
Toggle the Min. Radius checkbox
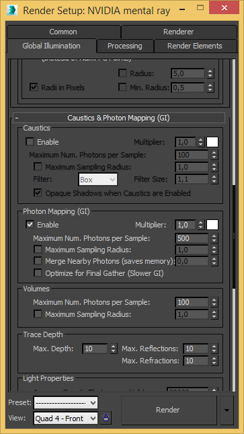coord(122,87)
